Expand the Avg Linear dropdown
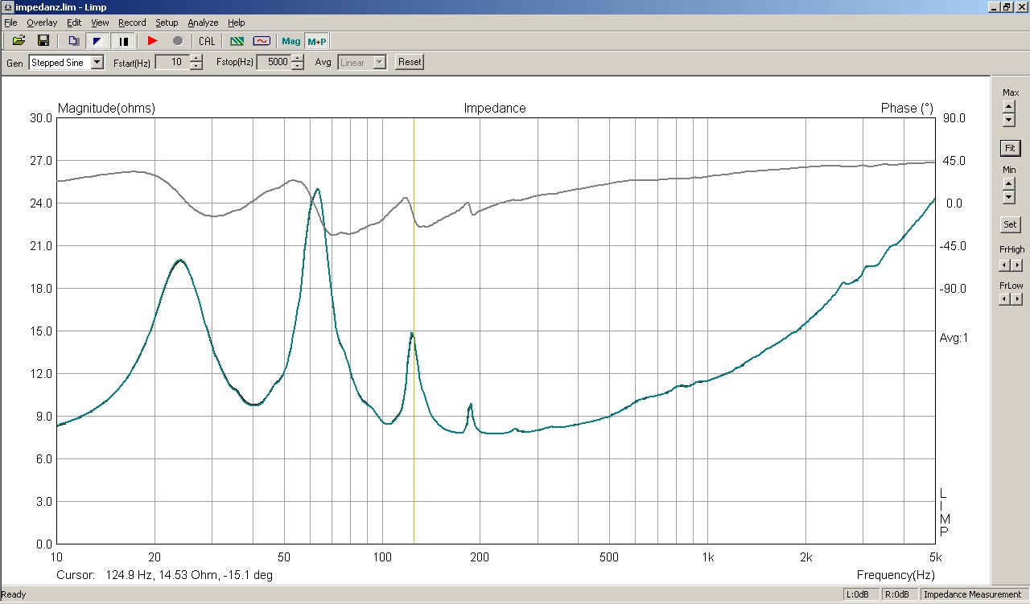Viewport: 1030px width, 604px height. click(380, 62)
